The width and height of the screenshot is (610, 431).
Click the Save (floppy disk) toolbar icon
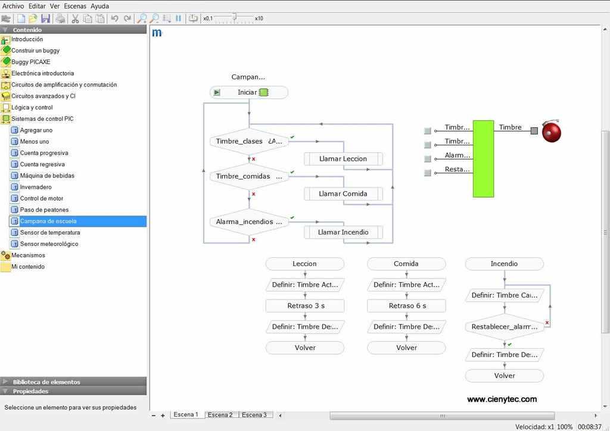click(x=46, y=18)
